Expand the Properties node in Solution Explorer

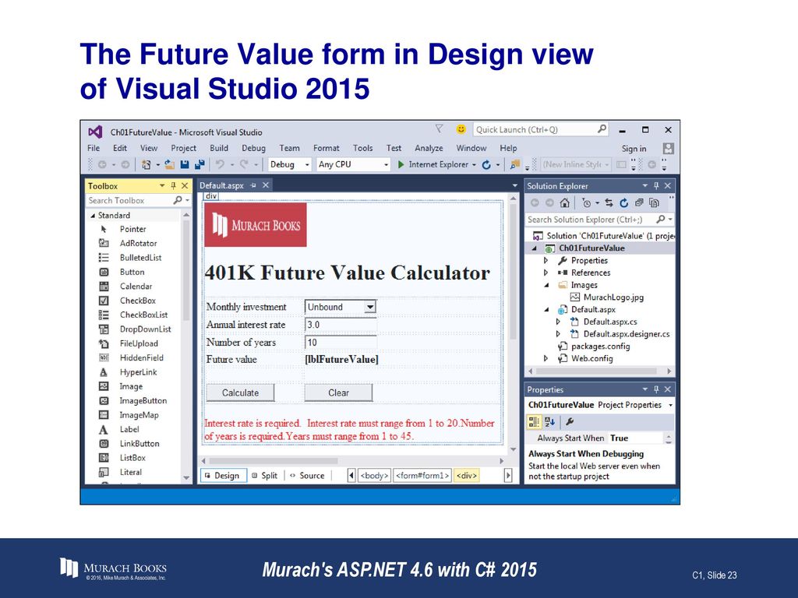click(x=546, y=260)
